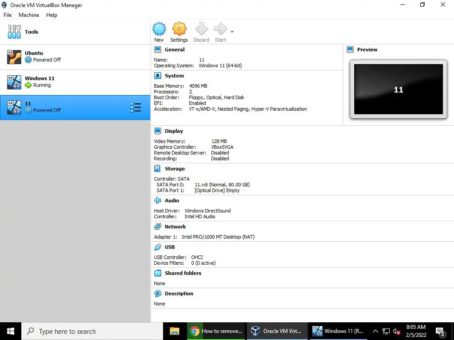Image resolution: width=454 pixels, height=340 pixels.
Task: Click the 11.vdi hard disk entry
Action: click(x=222, y=185)
